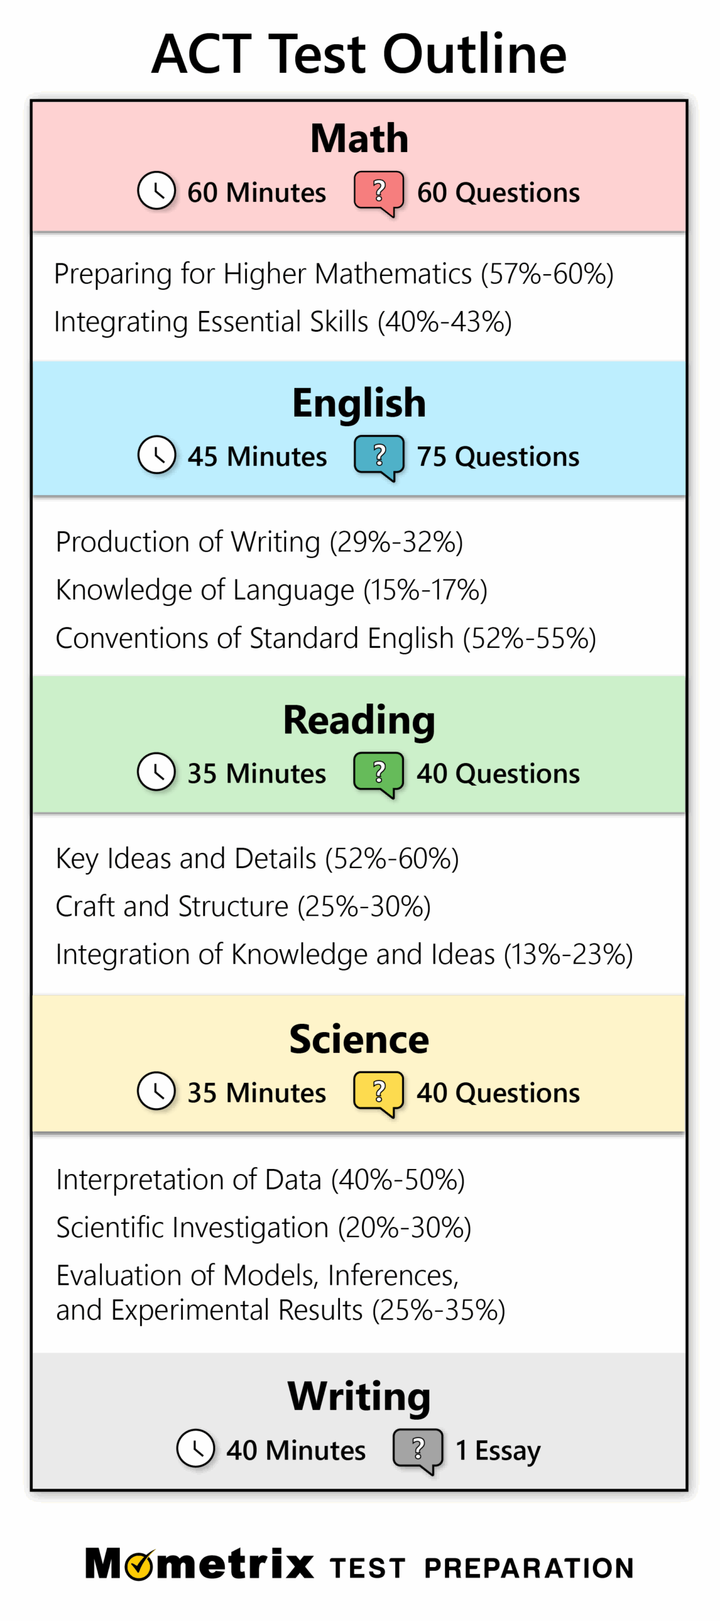Click the clock icon beside 45 Minutes
This screenshot has height=1621, width=720.
[x=156, y=455]
